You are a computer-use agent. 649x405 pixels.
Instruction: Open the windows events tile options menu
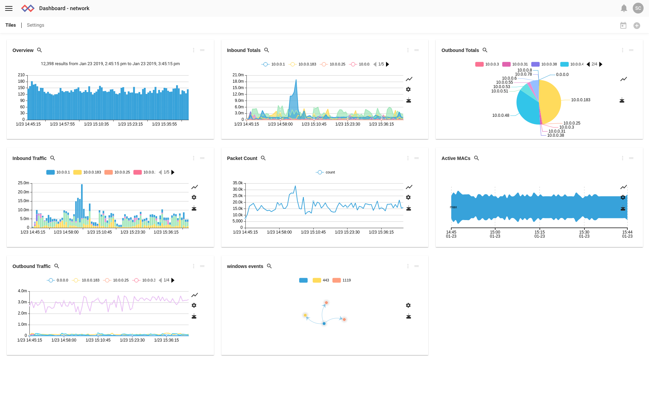tap(408, 266)
